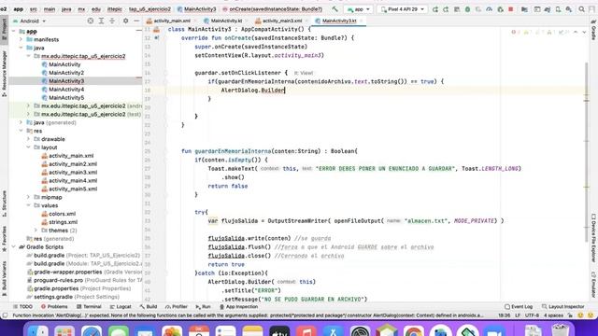Collapse the Gradle Scripts node
The height and width of the screenshot is (336, 598).
point(14,246)
